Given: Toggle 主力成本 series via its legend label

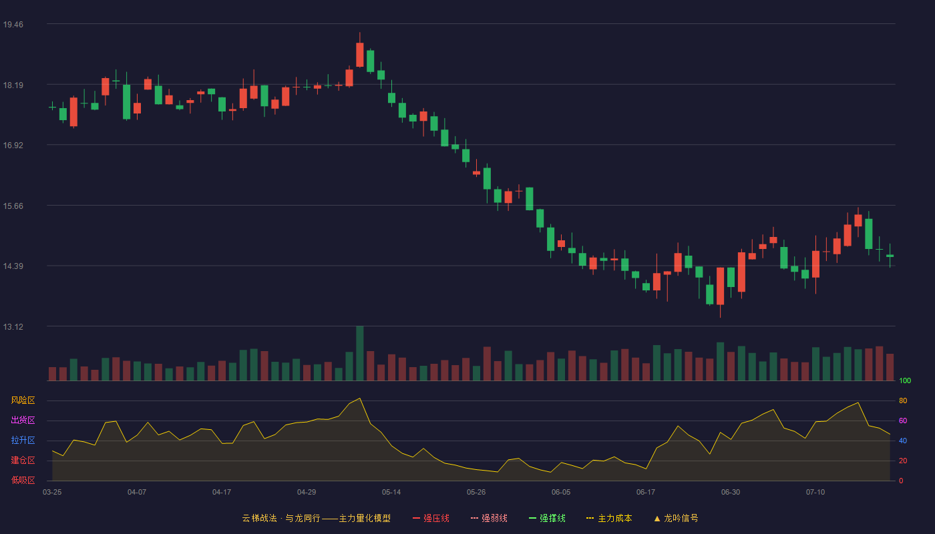Looking at the screenshot, I should (x=614, y=519).
